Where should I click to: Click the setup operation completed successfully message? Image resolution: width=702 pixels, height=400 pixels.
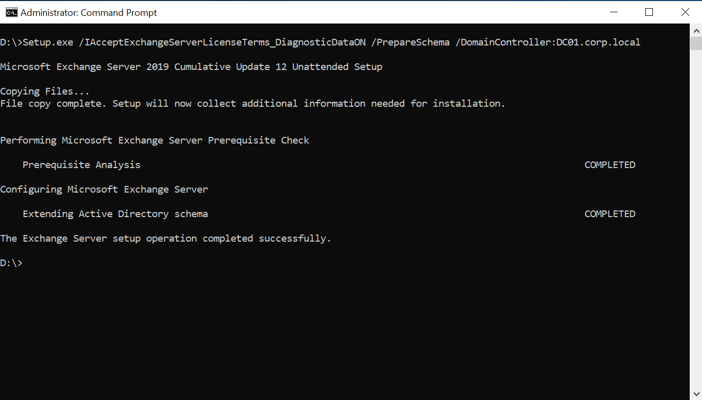pyautogui.click(x=165, y=238)
